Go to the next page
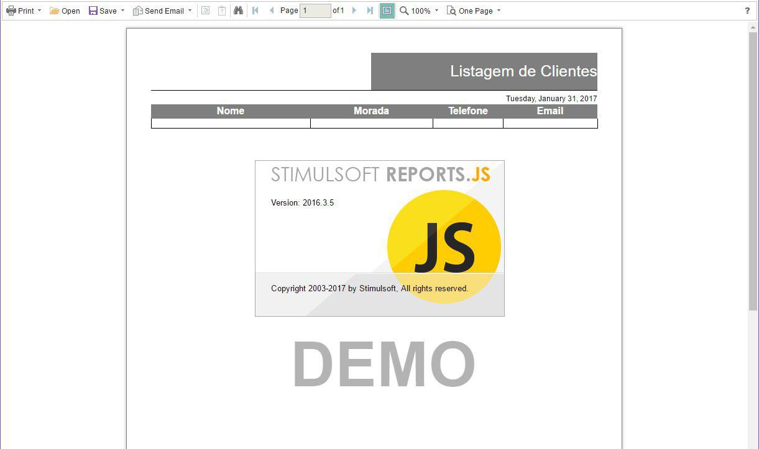Image resolution: width=759 pixels, height=449 pixels. [354, 11]
